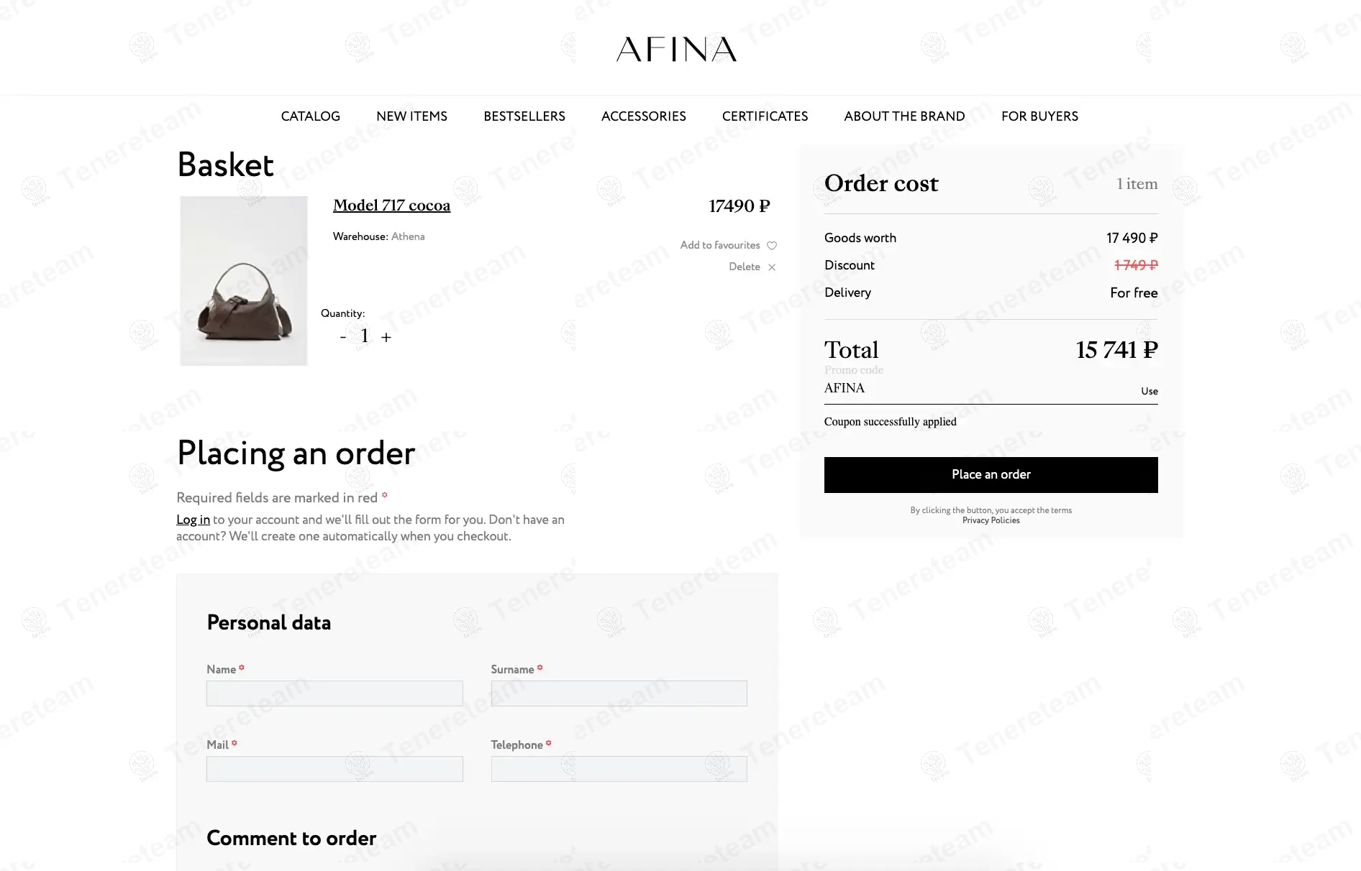Open BESTSELLERS page
Image resolution: width=1361 pixels, height=871 pixels.
tap(524, 116)
